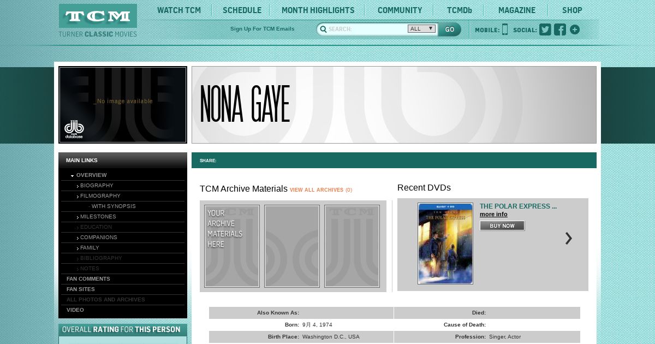Viewport: 655px width, 344px height.
Task: Click the TCM Turner Classic Movies logo
Action: (x=98, y=21)
